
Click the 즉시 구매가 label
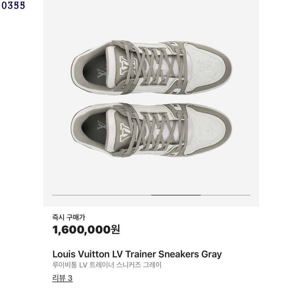tap(69, 218)
